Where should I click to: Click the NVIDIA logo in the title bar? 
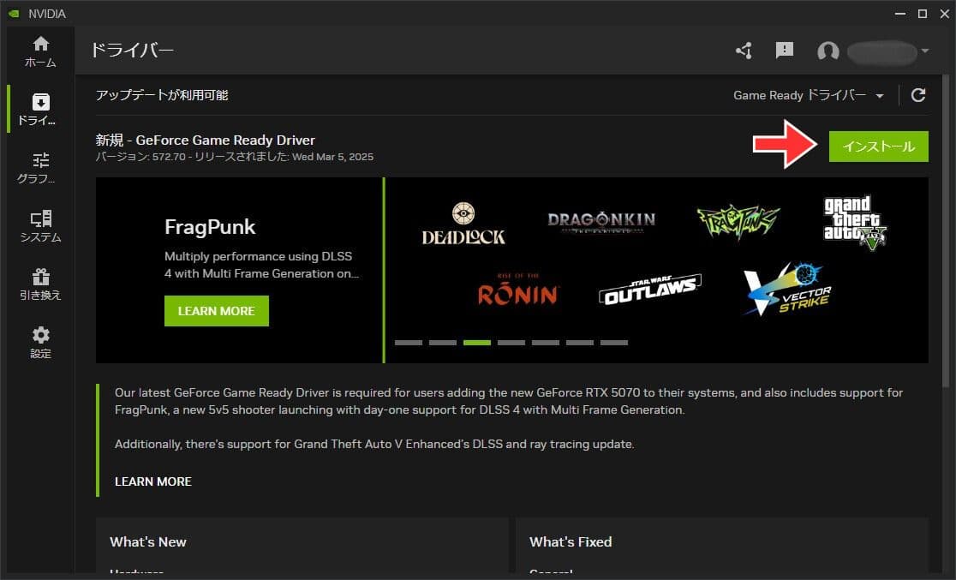pyautogui.click(x=12, y=13)
